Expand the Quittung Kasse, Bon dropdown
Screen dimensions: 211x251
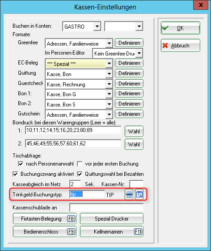(109, 74)
